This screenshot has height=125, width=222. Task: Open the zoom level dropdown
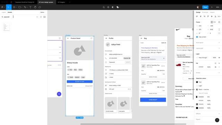[x=218, y=7]
